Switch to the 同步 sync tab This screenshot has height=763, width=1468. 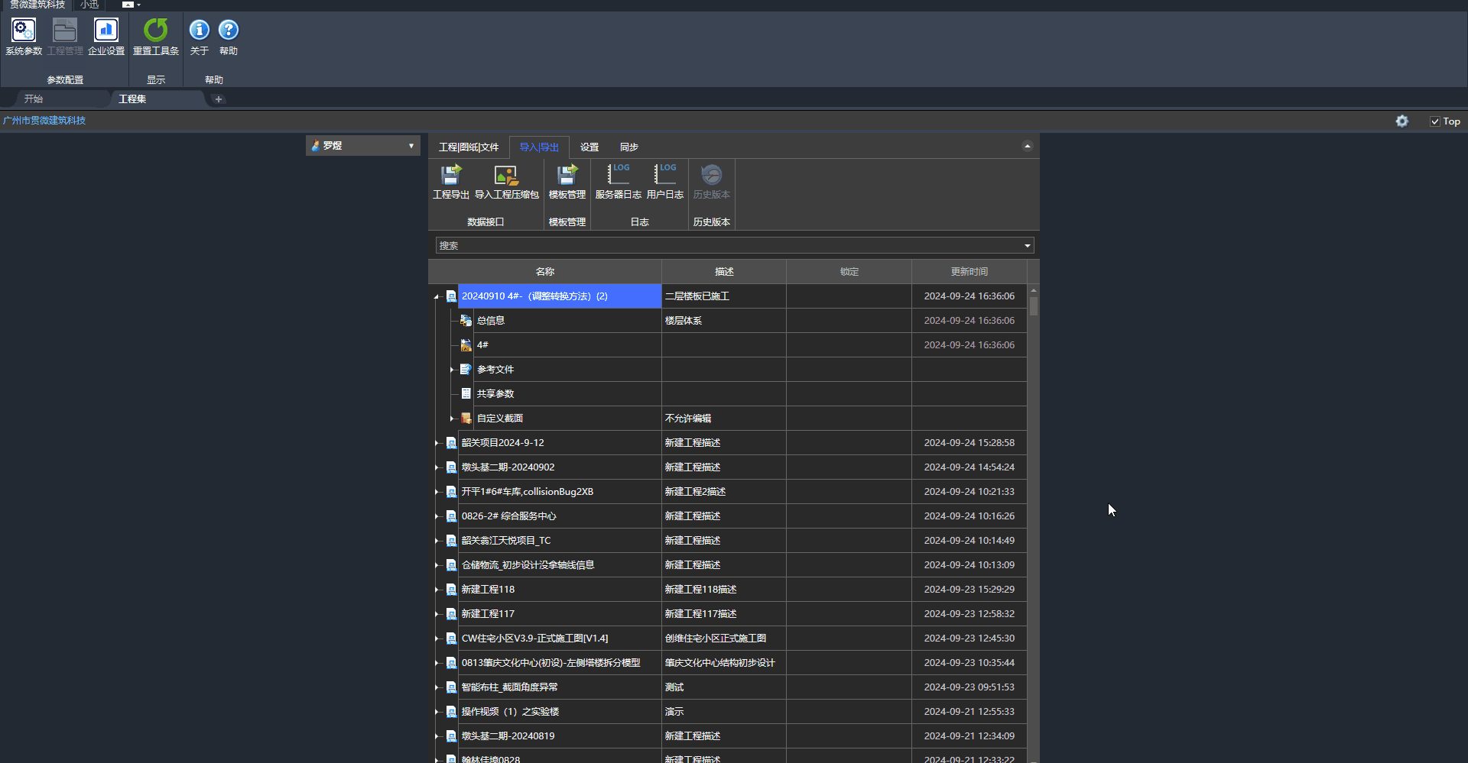(x=628, y=147)
